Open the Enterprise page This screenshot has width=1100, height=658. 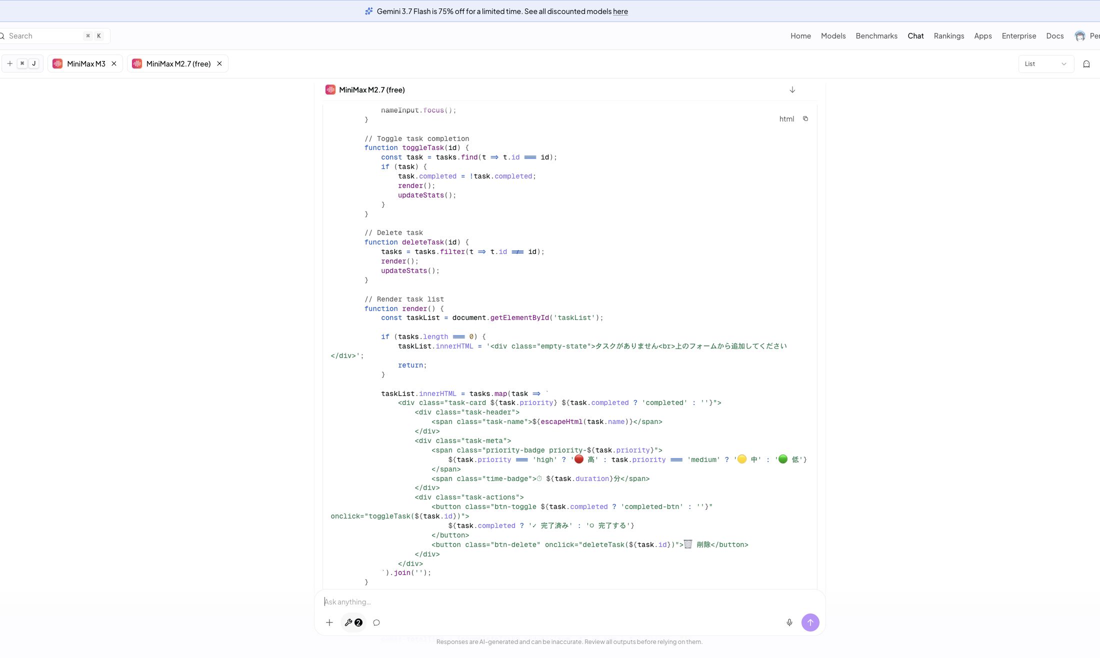click(1018, 36)
